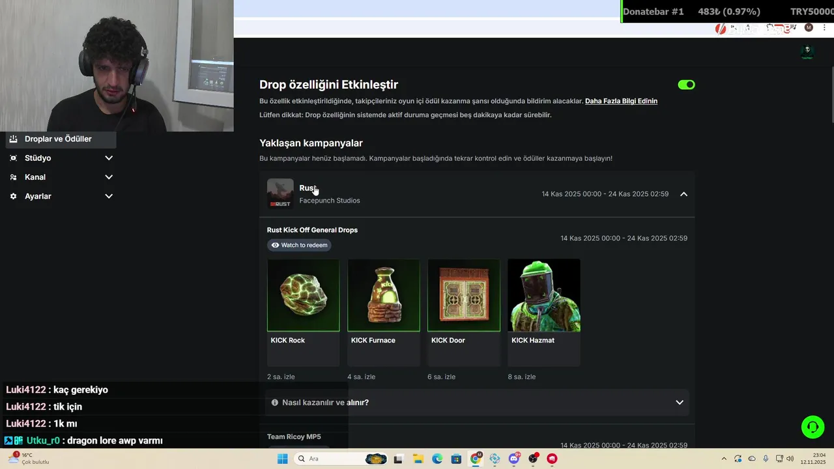This screenshot has width=834, height=469.
Task: Click the chat message kaç gerekiyo
Action: pos(81,390)
